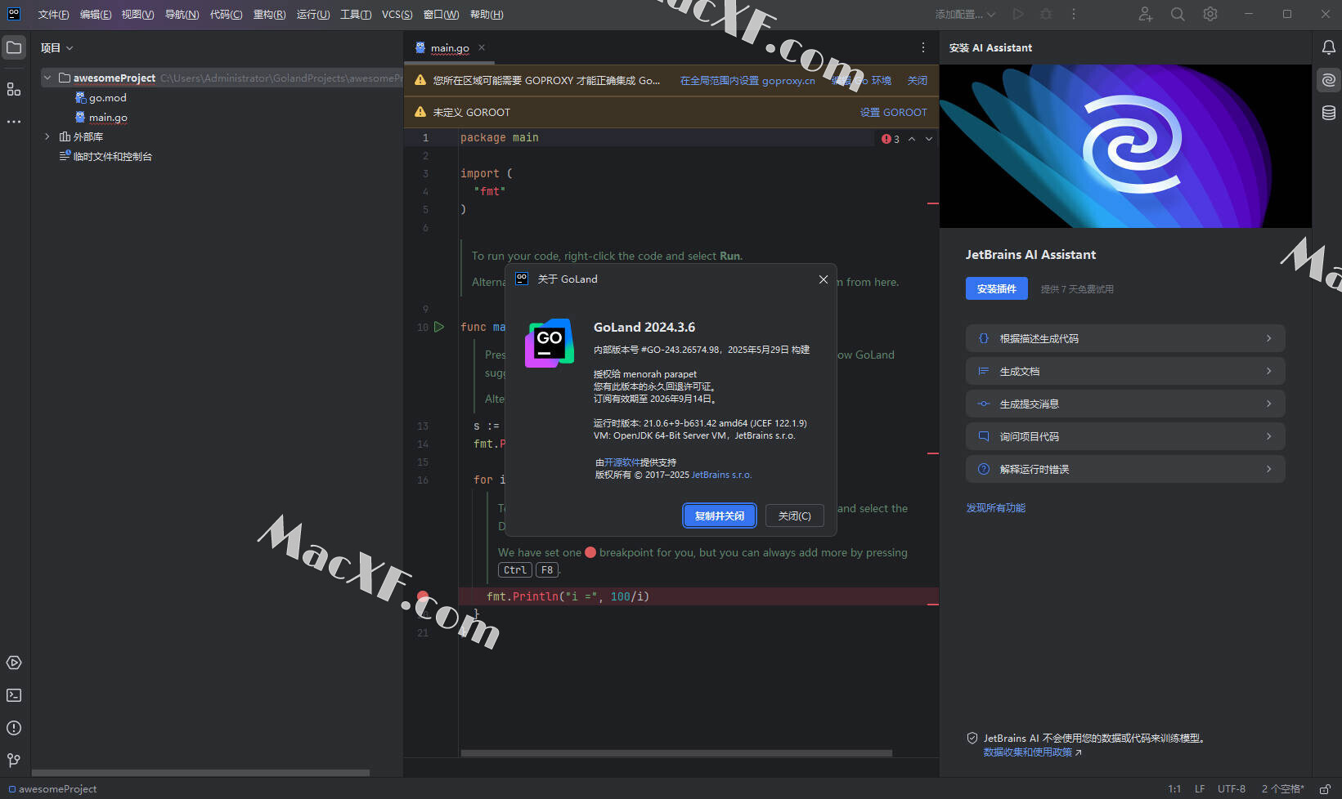1342x799 pixels.
Task: Open the Services tool window icon
Action: (14, 663)
